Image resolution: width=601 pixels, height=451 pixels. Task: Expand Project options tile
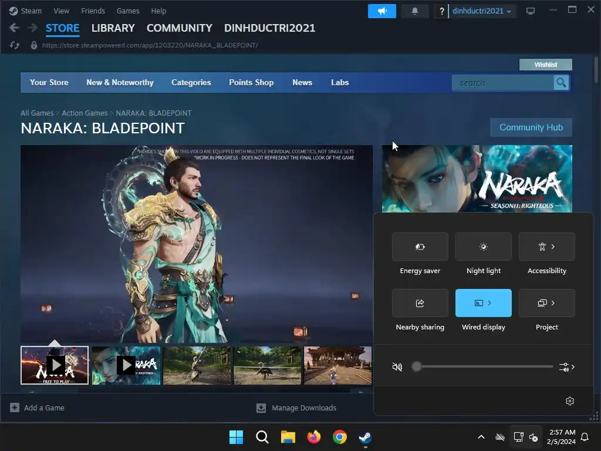[547, 303]
